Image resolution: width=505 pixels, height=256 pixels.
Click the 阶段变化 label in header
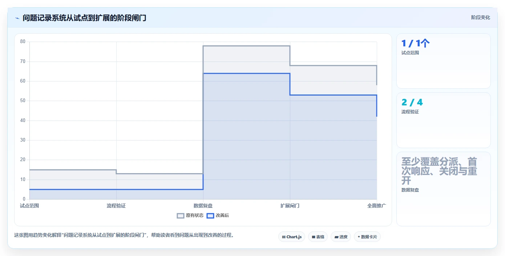[481, 17]
